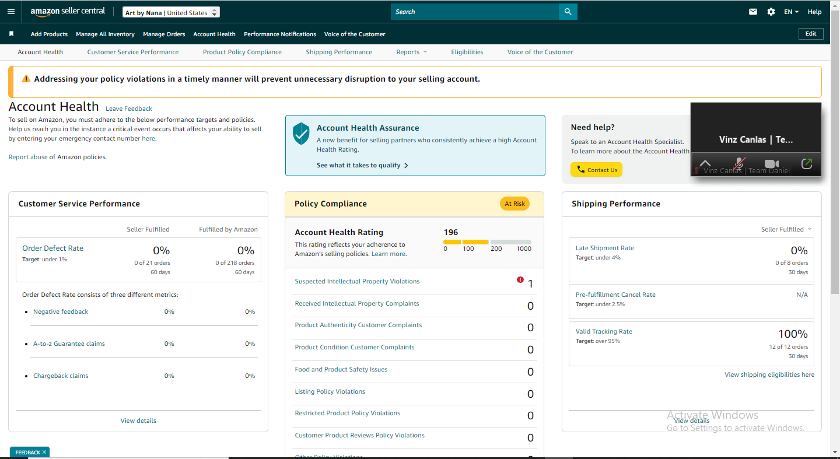Expand the meeting overlay chevron
The height and width of the screenshot is (459, 840).
(705, 164)
